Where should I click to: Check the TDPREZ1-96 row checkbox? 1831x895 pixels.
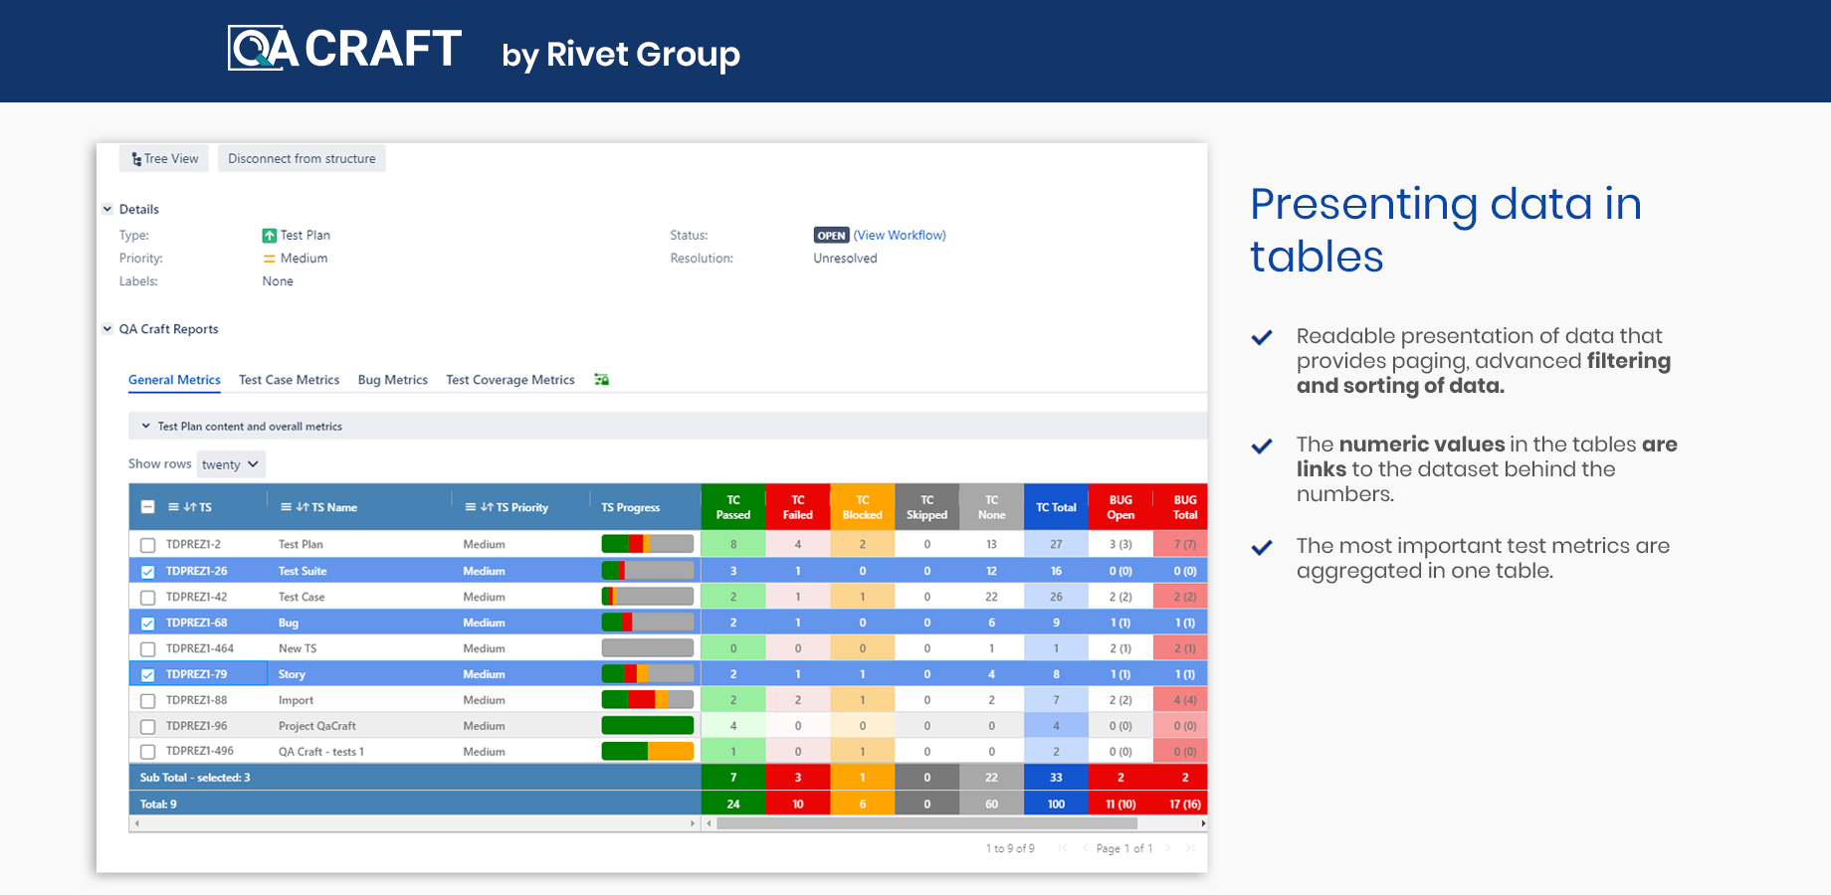[147, 727]
